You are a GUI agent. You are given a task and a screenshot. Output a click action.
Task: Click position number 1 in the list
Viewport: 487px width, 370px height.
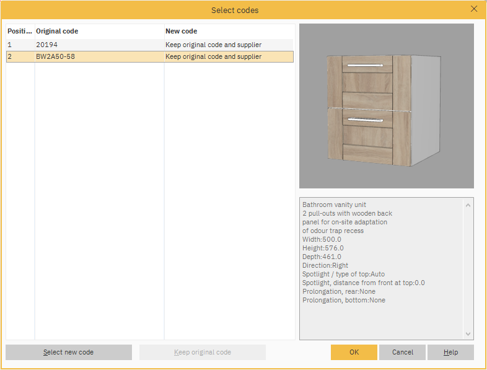[10, 45]
